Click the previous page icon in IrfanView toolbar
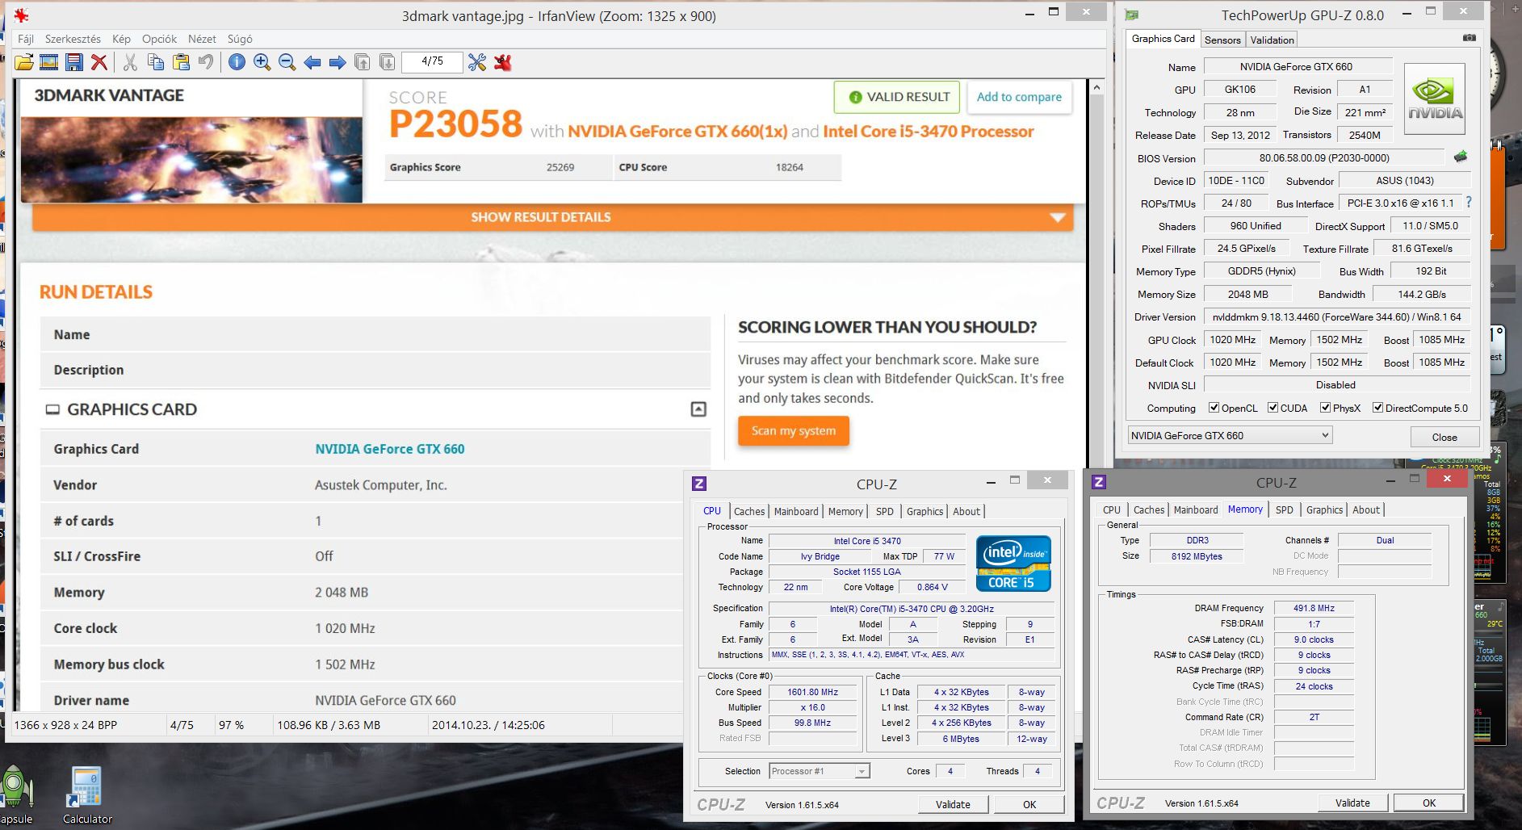This screenshot has height=830, width=1522. 363,62
